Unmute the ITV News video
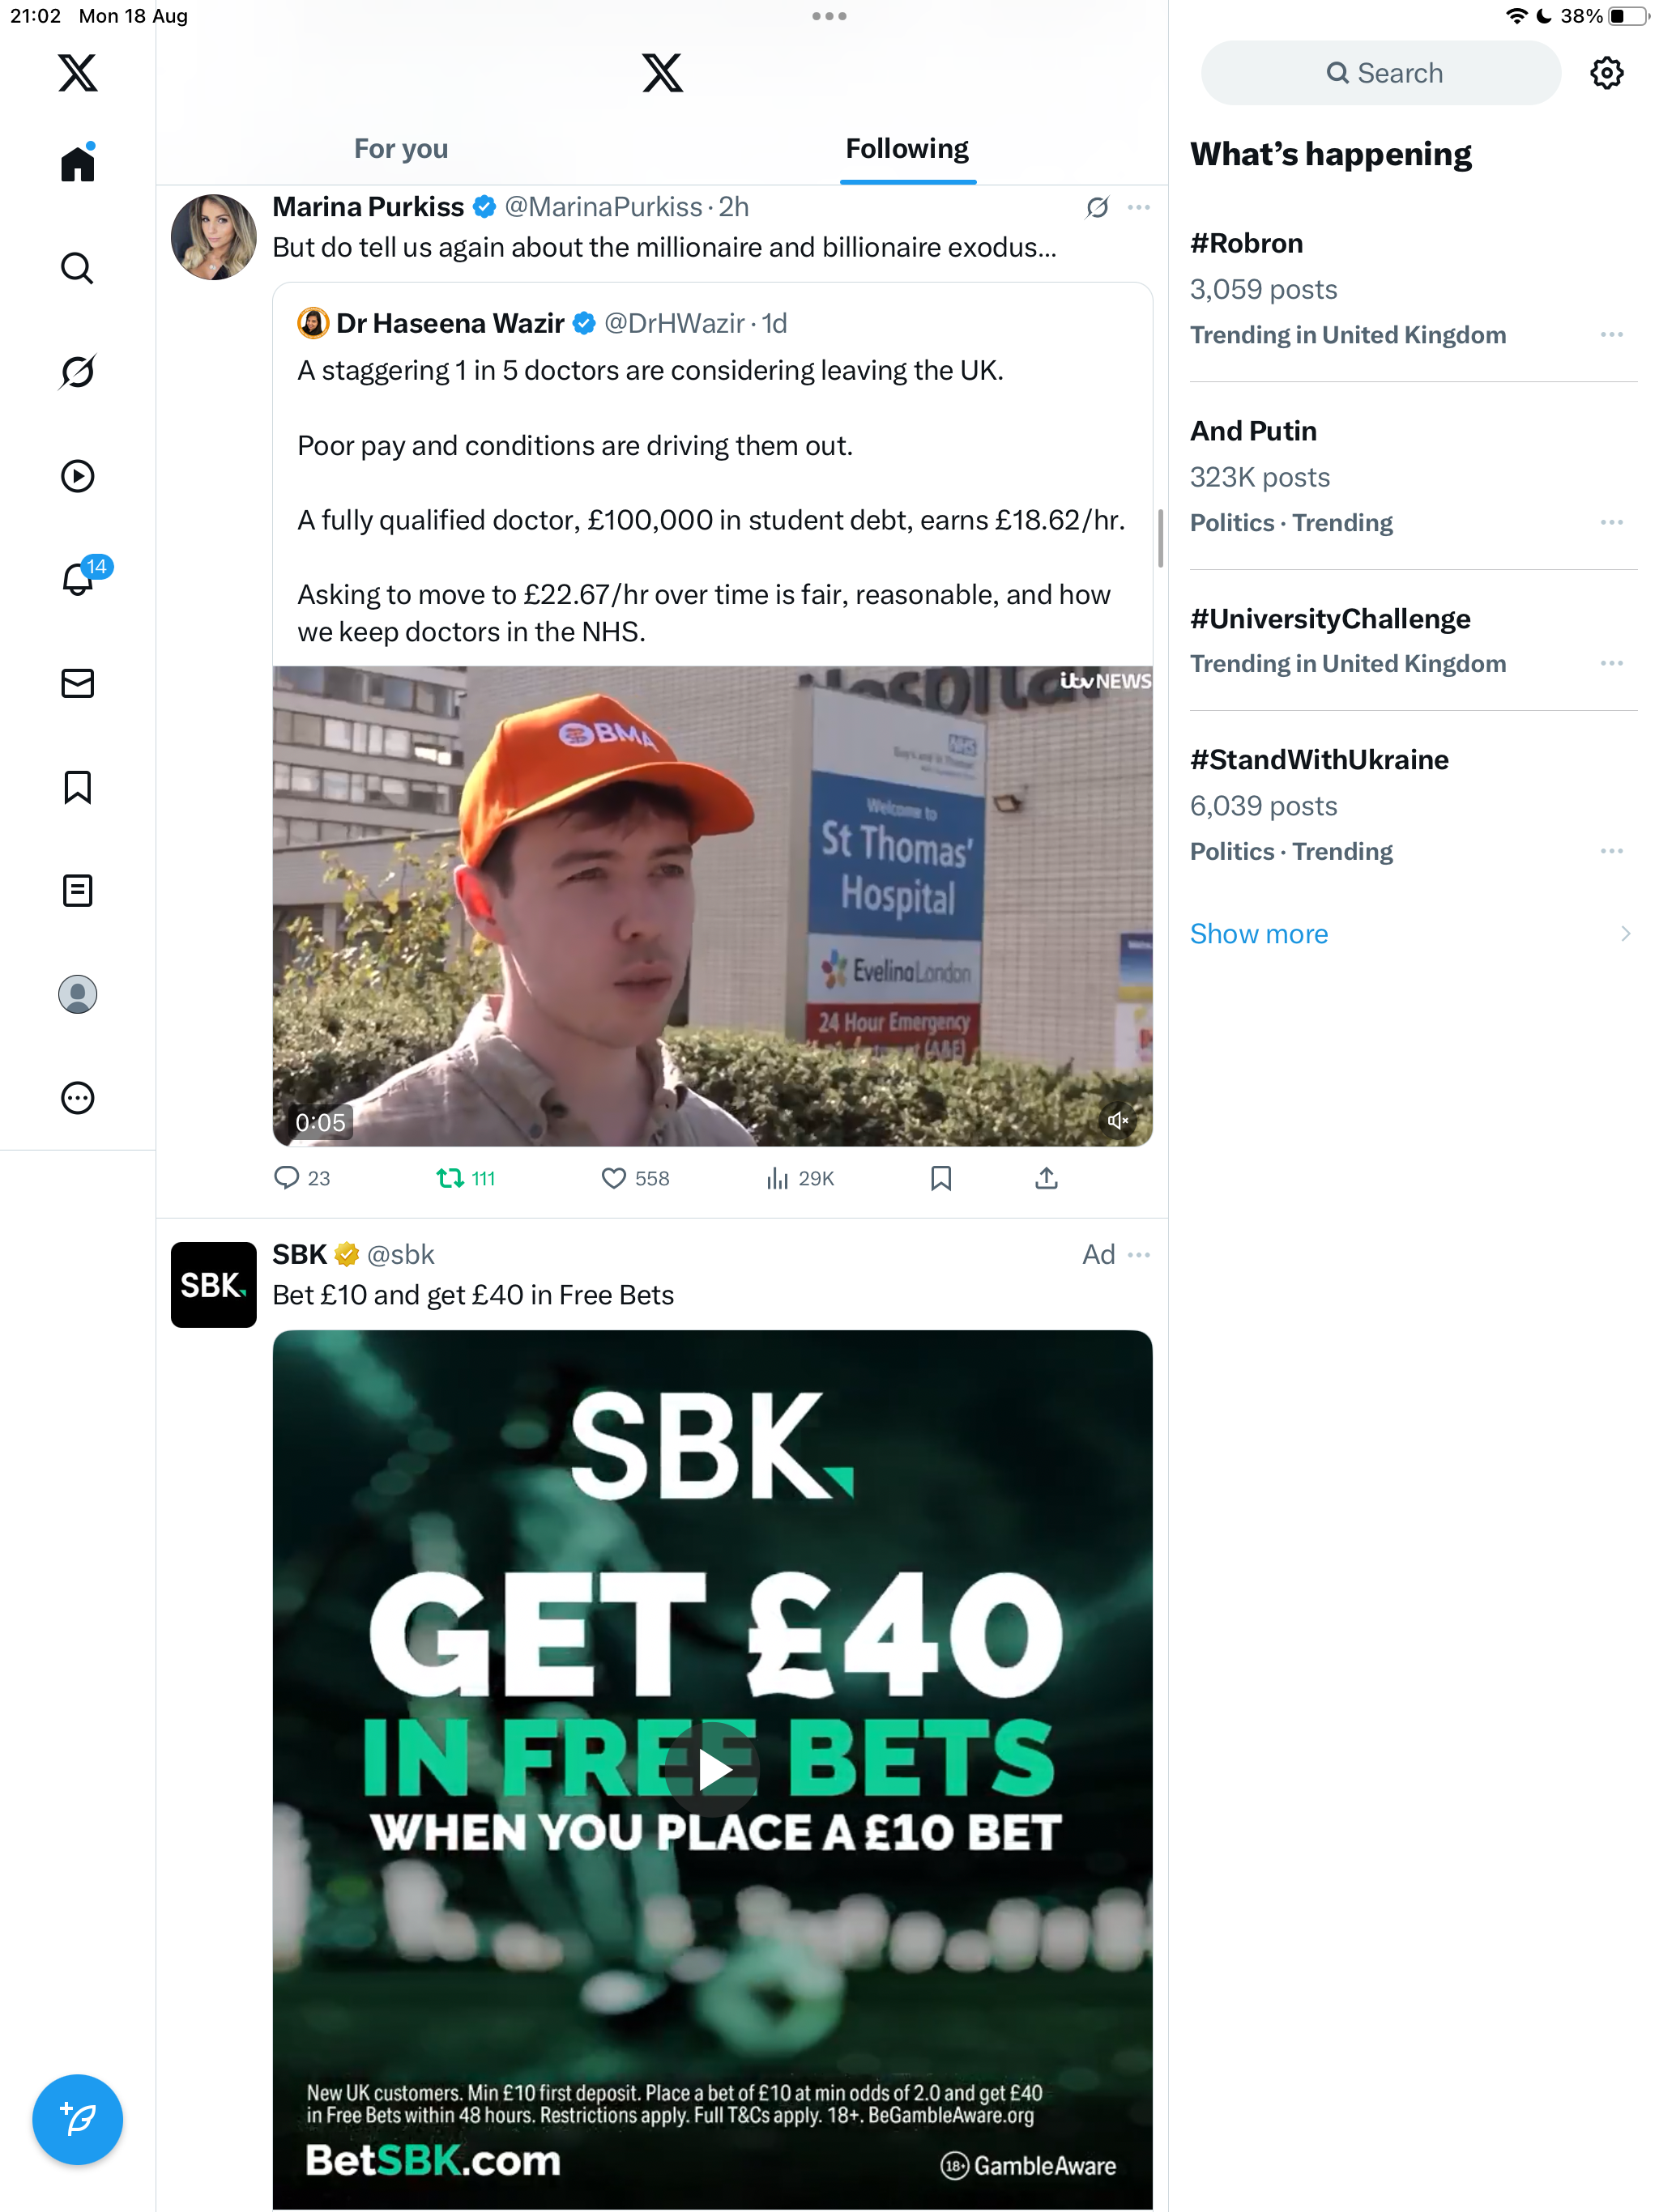The image size is (1659, 2212). 1118,1120
